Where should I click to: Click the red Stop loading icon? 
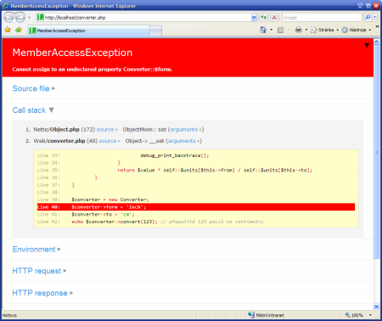[274, 18]
